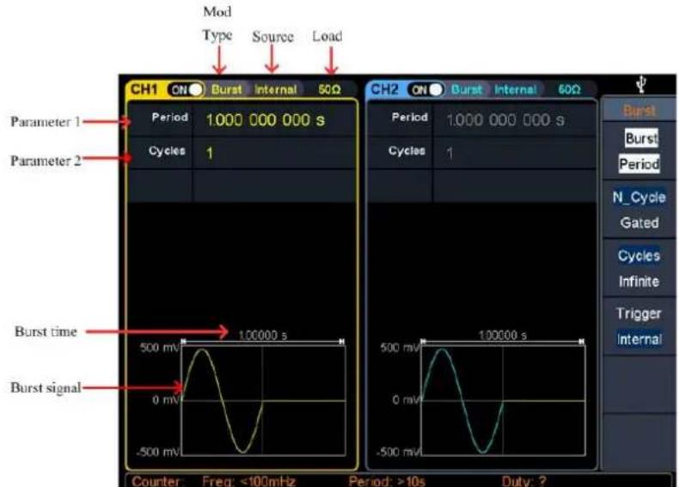Click the CH2 burst waveform preview
Viewport: 679px width, 487px height.
(x=503, y=400)
